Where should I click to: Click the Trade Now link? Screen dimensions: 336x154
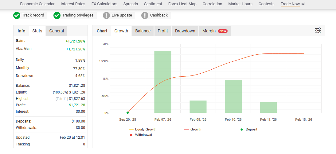[x=290, y=4]
